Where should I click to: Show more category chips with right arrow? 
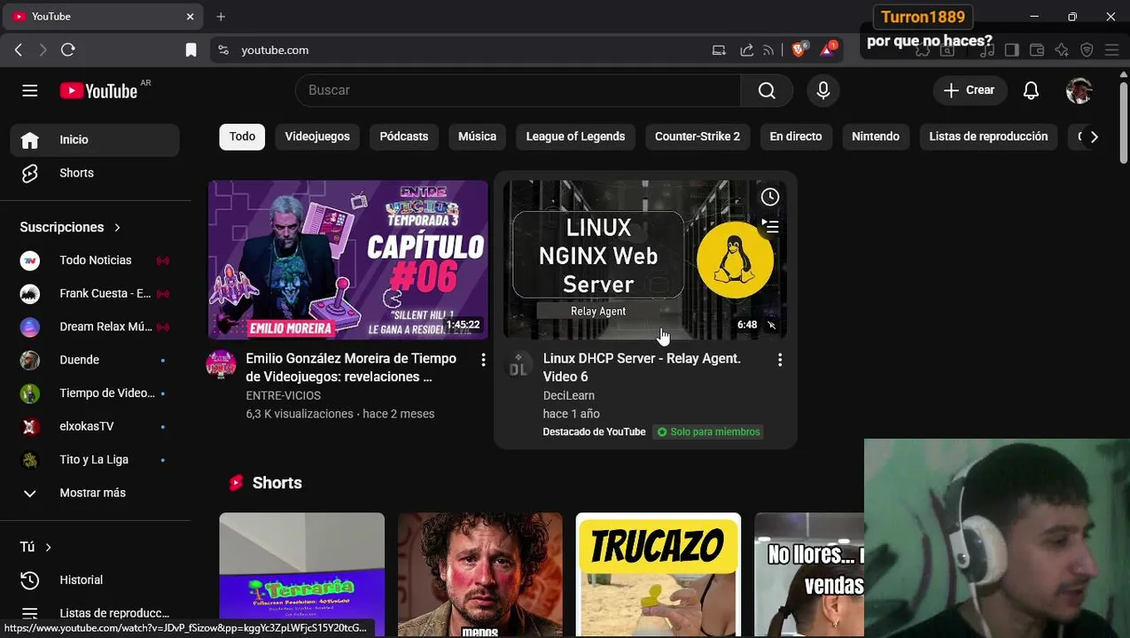1094,136
